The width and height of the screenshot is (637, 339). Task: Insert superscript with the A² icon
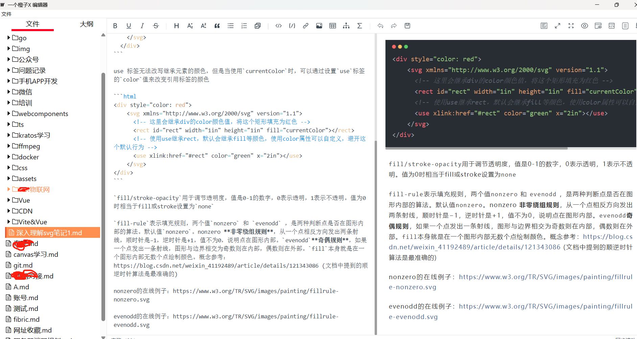pos(204,26)
